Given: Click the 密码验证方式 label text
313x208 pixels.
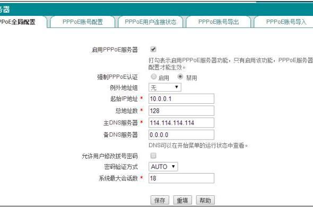Looking at the screenshot, I should click(x=121, y=167).
